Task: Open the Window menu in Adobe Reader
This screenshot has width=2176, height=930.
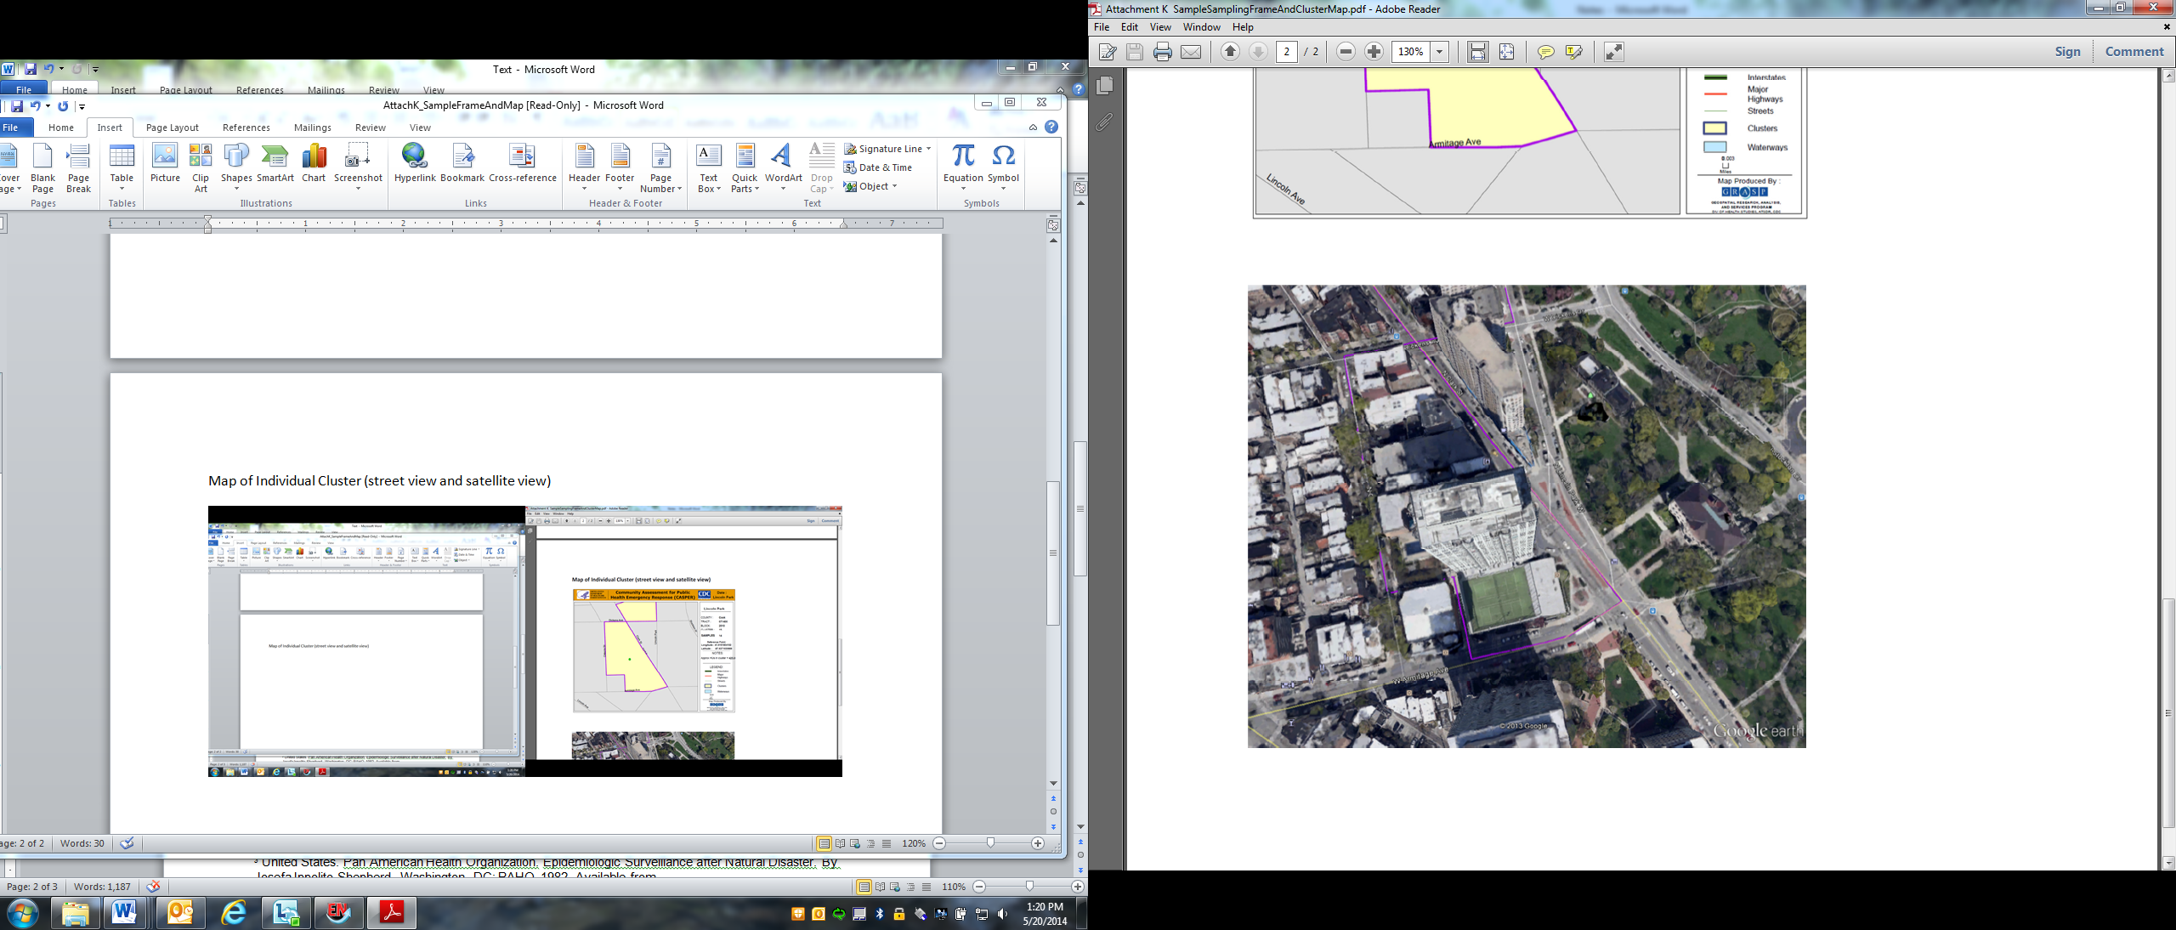Action: (x=1201, y=27)
